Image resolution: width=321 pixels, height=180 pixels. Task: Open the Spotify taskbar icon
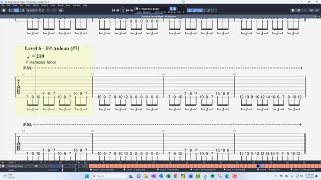(x=213, y=176)
